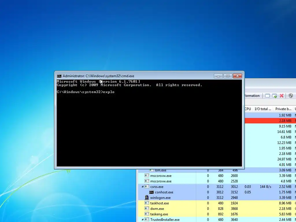Click the 24.97 MB private bytes value
The image size is (296, 222).
coord(284,159)
